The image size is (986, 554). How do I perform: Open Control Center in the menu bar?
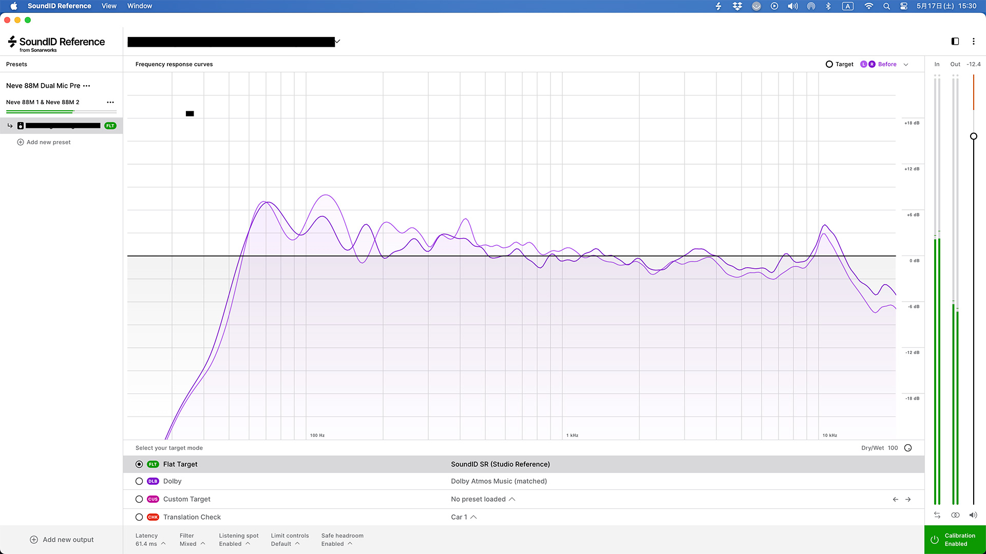point(904,6)
